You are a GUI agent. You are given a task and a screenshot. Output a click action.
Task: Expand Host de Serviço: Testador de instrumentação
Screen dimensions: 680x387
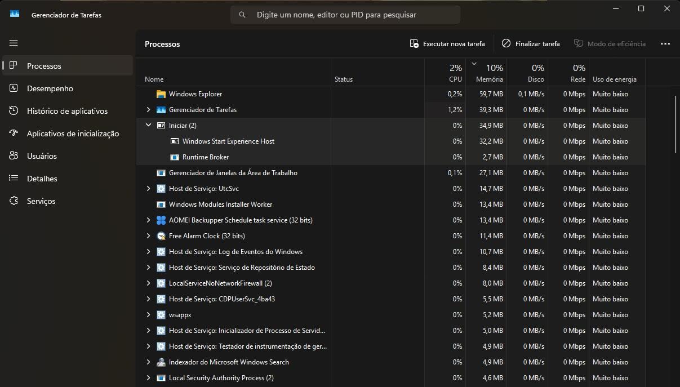(x=149, y=346)
